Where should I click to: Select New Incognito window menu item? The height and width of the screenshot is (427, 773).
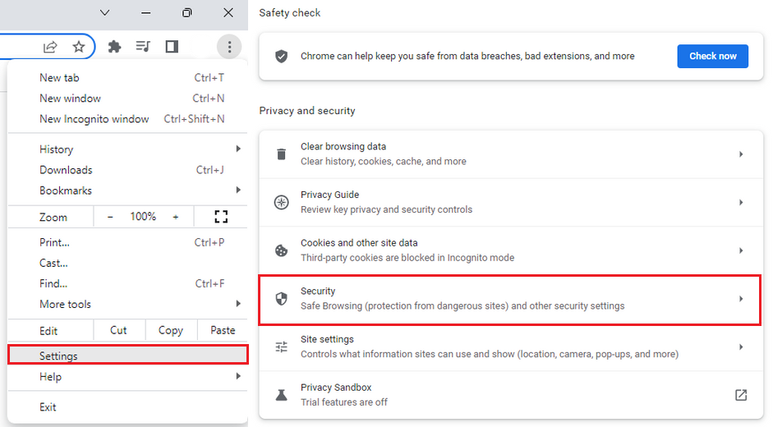pos(94,119)
